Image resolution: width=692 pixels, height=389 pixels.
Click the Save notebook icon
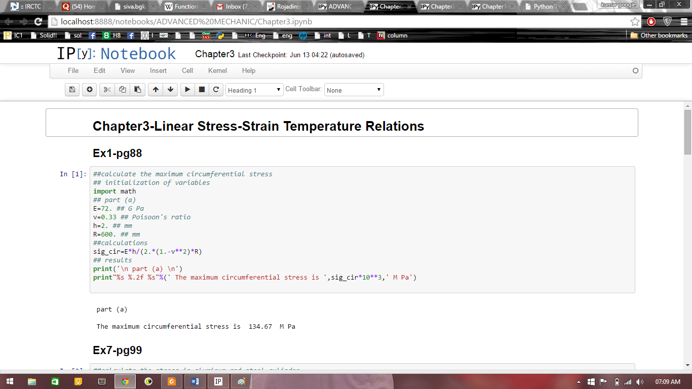(72, 90)
